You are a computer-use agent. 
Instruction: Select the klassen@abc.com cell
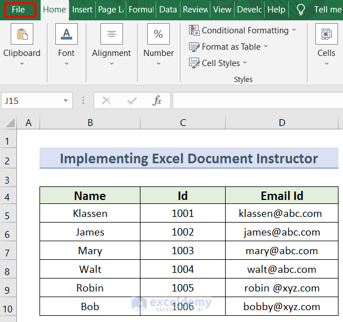(282, 213)
